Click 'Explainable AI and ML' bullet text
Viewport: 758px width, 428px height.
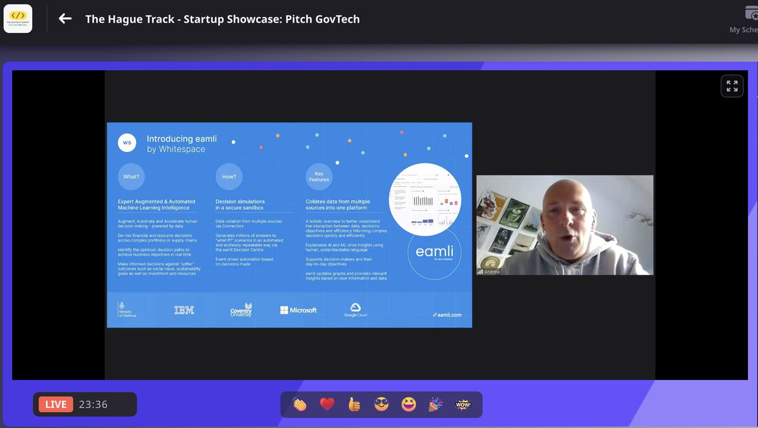[344, 247]
